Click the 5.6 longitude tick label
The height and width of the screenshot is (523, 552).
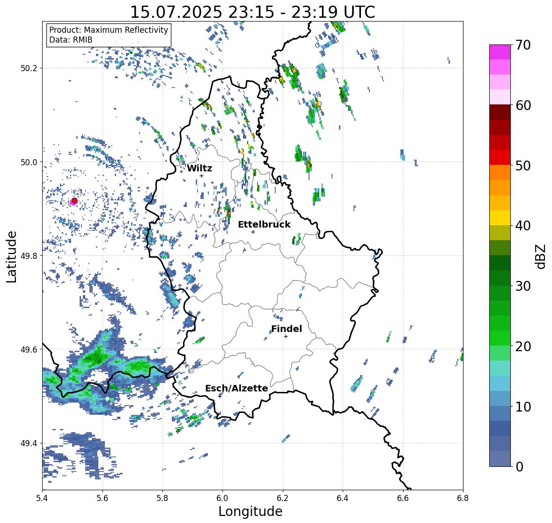tap(103, 498)
